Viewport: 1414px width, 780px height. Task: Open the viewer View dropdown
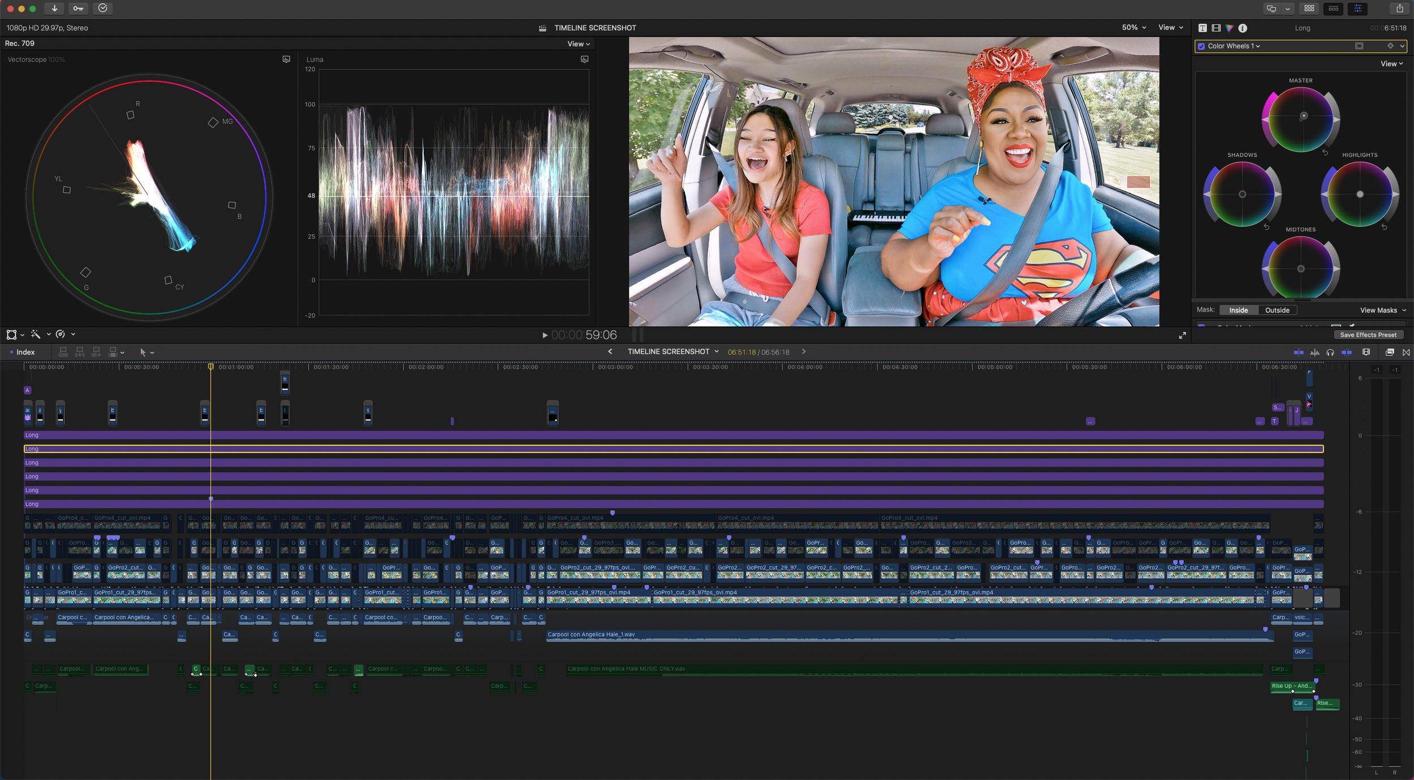(x=1171, y=27)
